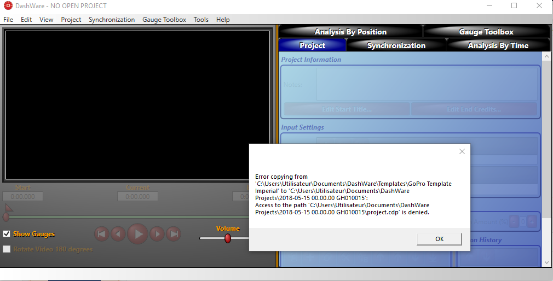553x281 pixels.
Task: Open the File menu
Action: point(8,20)
